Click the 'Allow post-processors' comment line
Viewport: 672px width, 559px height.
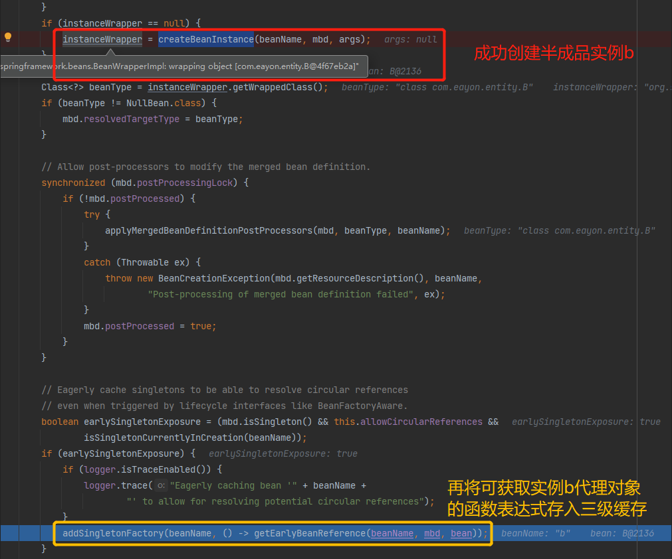click(x=205, y=167)
